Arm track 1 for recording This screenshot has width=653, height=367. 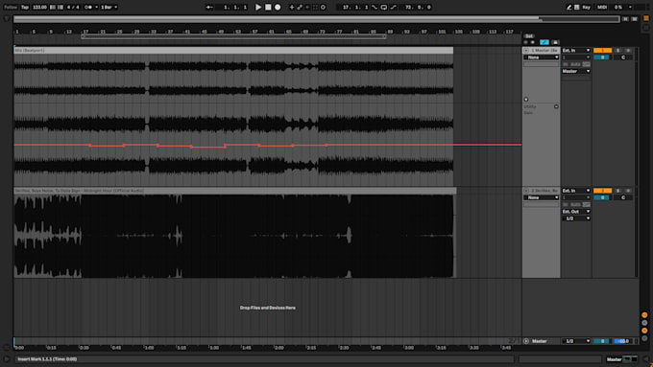tap(628, 50)
